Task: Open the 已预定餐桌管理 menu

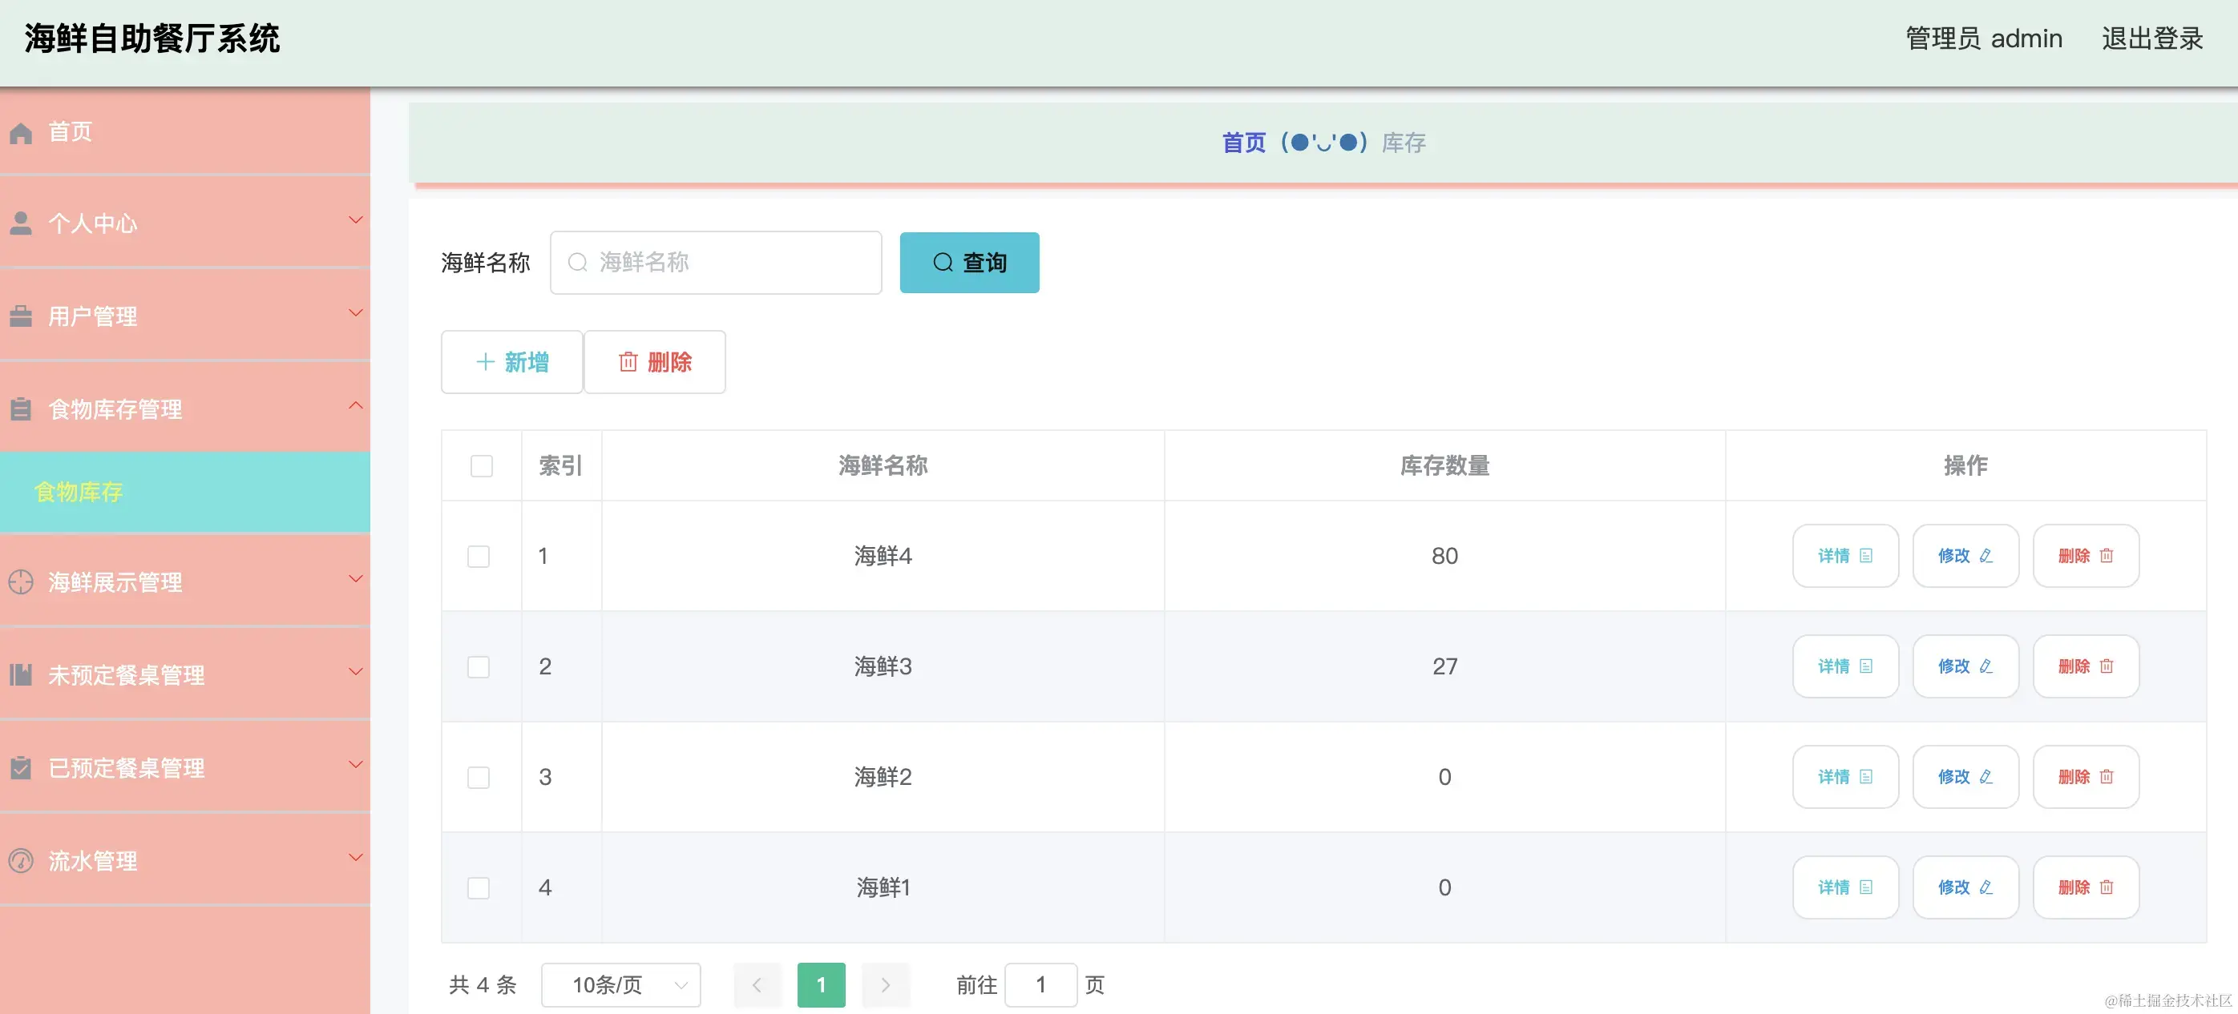Action: (126, 768)
